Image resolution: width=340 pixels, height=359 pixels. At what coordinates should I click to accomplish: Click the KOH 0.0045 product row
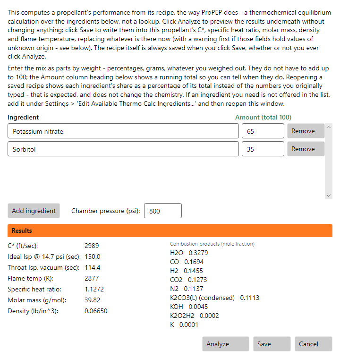pyautogui.click(x=189, y=307)
